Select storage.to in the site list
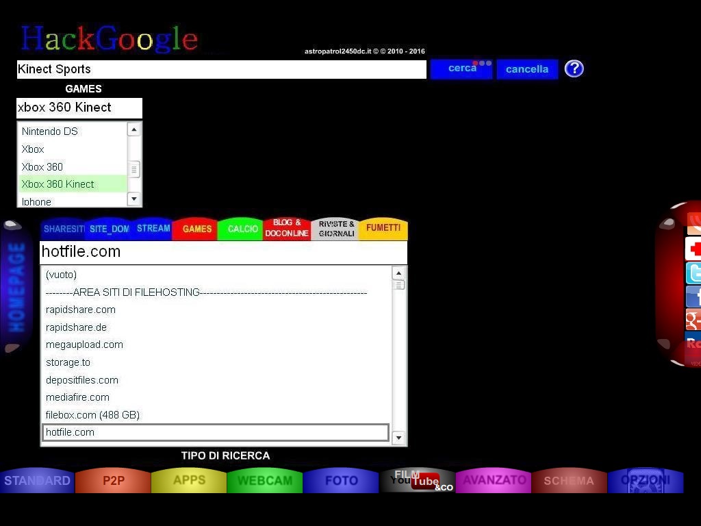This screenshot has width=701, height=526. 216,362
